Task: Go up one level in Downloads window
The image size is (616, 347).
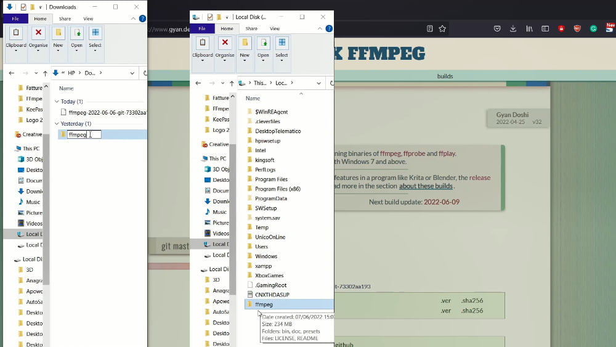Action: tap(45, 73)
